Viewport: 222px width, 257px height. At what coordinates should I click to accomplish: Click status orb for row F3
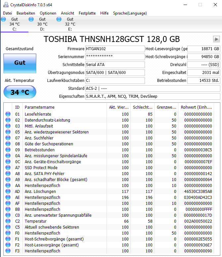[8, 251]
